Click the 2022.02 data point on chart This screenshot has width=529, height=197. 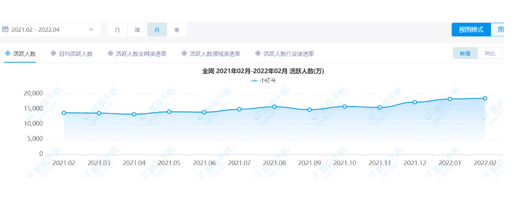coord(485,98)
